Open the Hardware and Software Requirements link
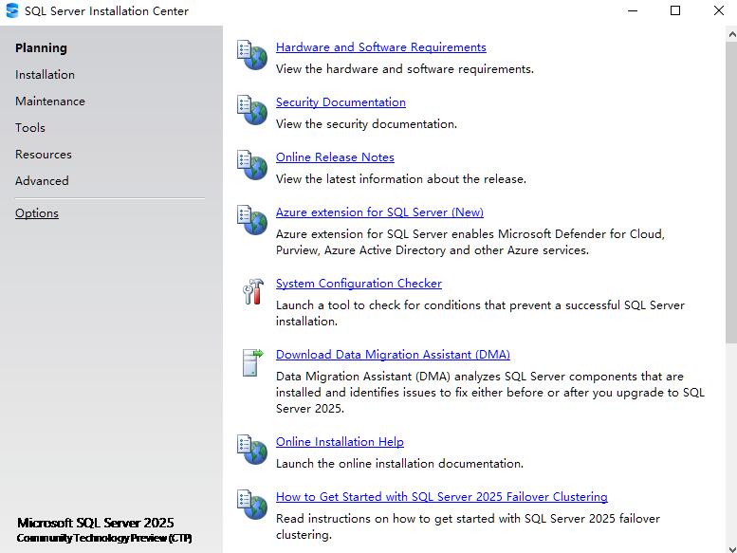Screen dimensions: 737x553 coord(380,47)
